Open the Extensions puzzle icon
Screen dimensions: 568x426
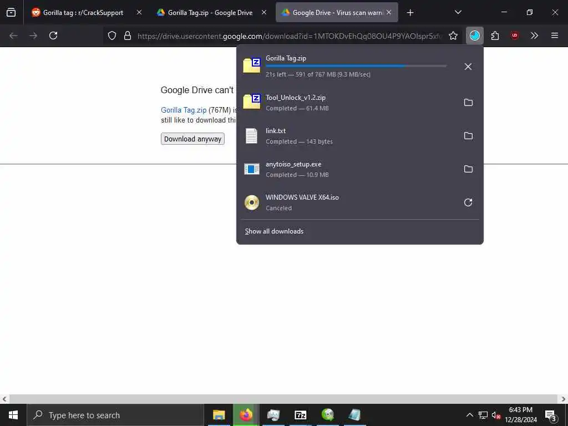pos(495,35)
